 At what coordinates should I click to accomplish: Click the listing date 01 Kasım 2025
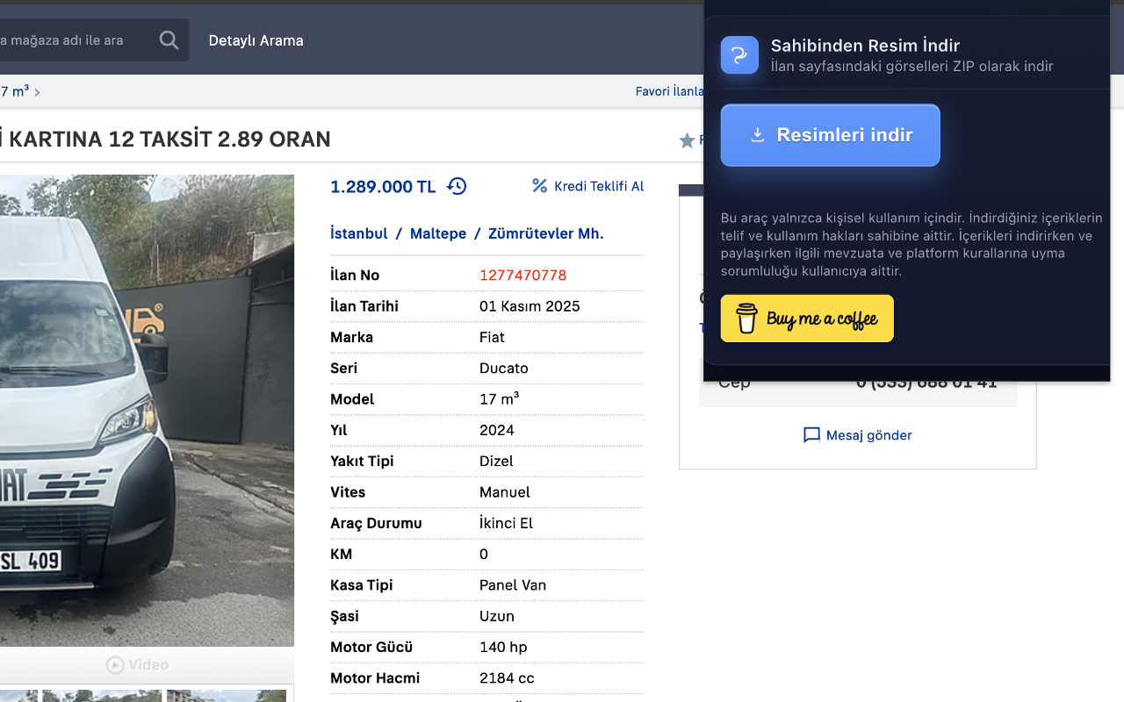pos(530,306)
